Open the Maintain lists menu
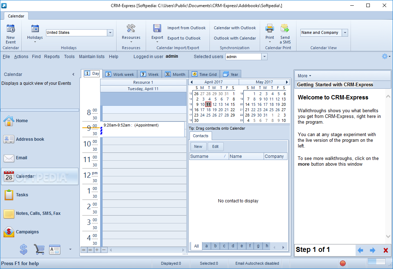 point(92,57)
